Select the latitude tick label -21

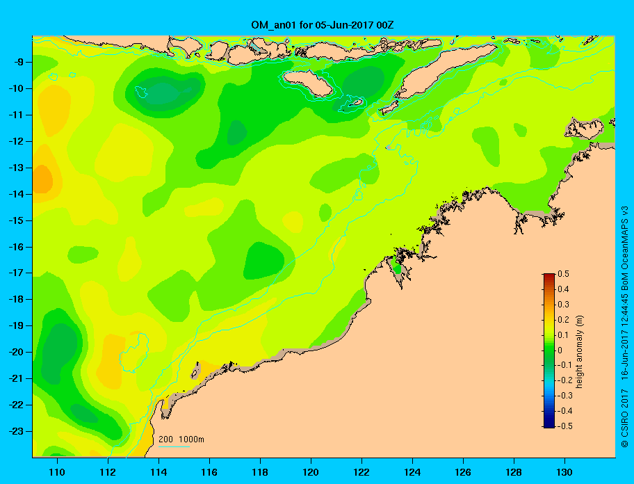(x=16, y=378)
